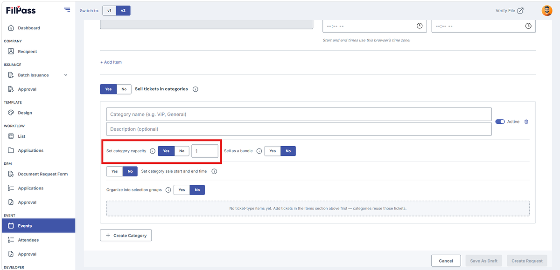Screen dimensions: 560x270
Task: Select No for Organize into selection groups
Action: (x=197, y=190)
